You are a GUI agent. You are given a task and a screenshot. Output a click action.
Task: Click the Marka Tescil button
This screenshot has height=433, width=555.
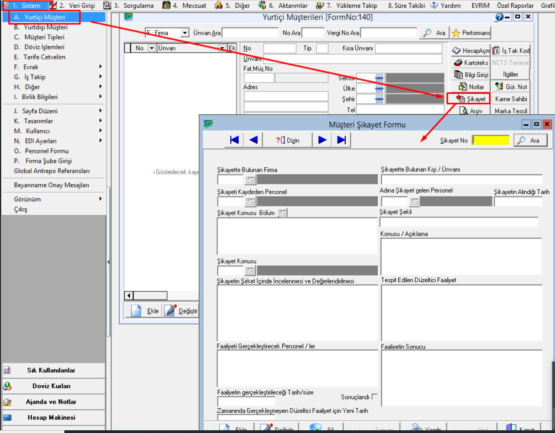pos(511,111)
